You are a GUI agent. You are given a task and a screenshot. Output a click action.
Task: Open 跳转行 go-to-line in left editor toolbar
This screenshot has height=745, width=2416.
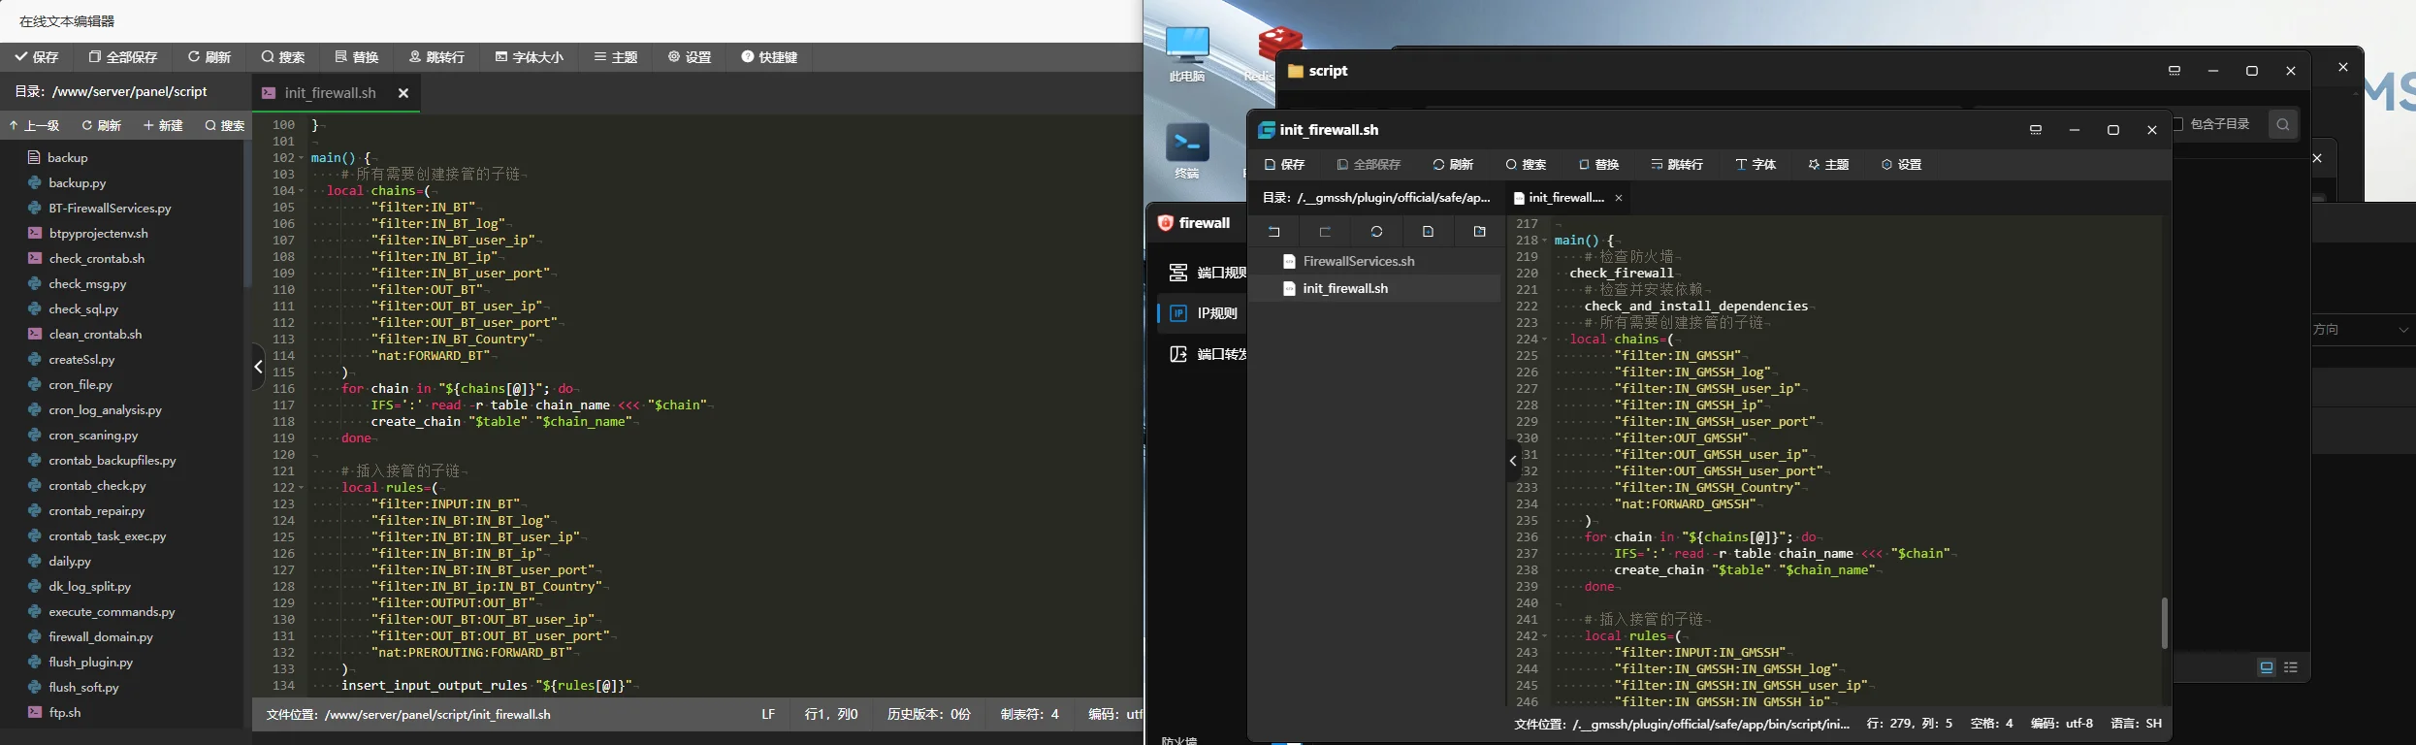(x=436, y=57)
